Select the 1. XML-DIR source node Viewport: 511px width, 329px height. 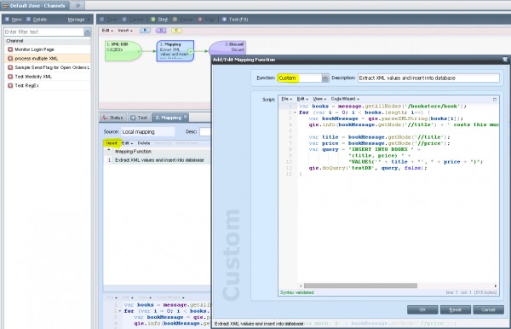point(123,50)
